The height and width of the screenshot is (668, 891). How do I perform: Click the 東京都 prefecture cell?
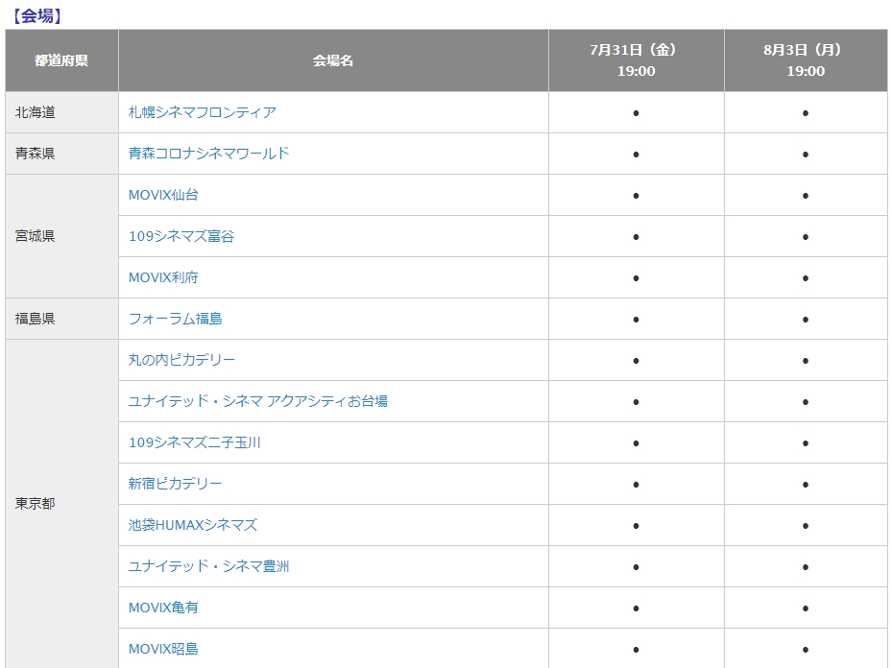pyautogui.click(x=62, y=504)
